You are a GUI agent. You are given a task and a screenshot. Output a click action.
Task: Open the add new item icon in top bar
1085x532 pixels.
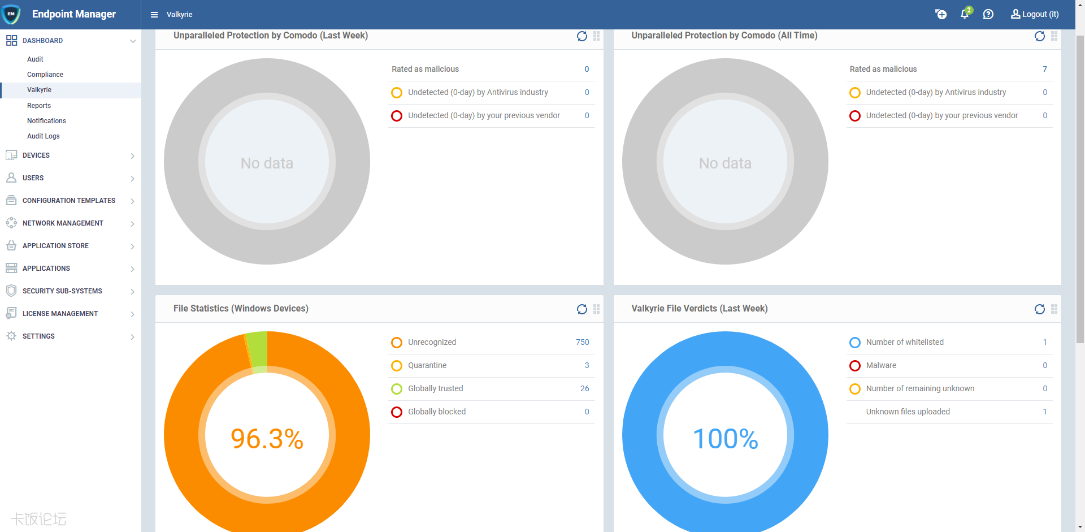point(941,14)
